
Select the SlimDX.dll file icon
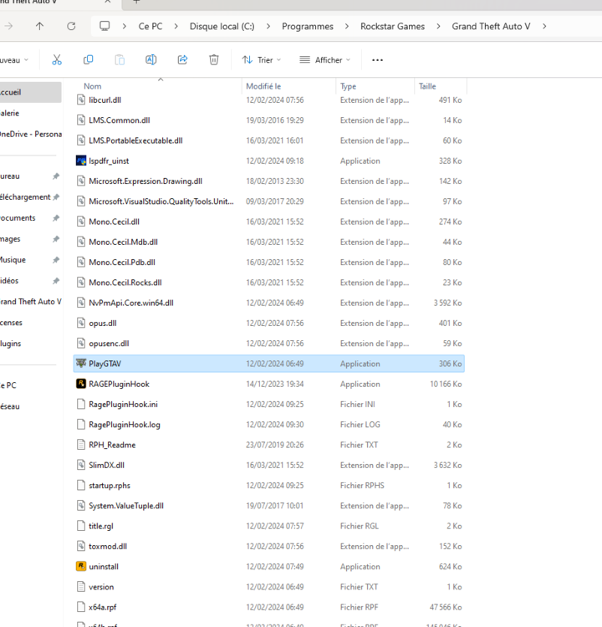tap(81, 465)
